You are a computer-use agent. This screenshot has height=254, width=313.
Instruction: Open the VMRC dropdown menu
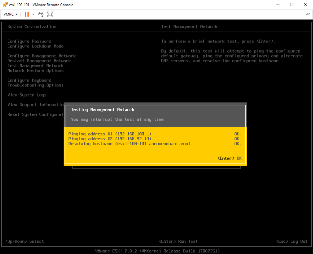tap(11, 14)
